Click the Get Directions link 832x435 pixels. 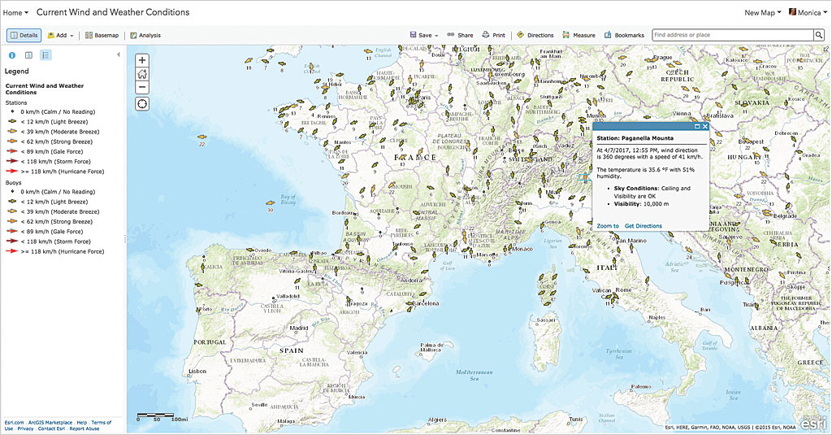click(643, 226)
